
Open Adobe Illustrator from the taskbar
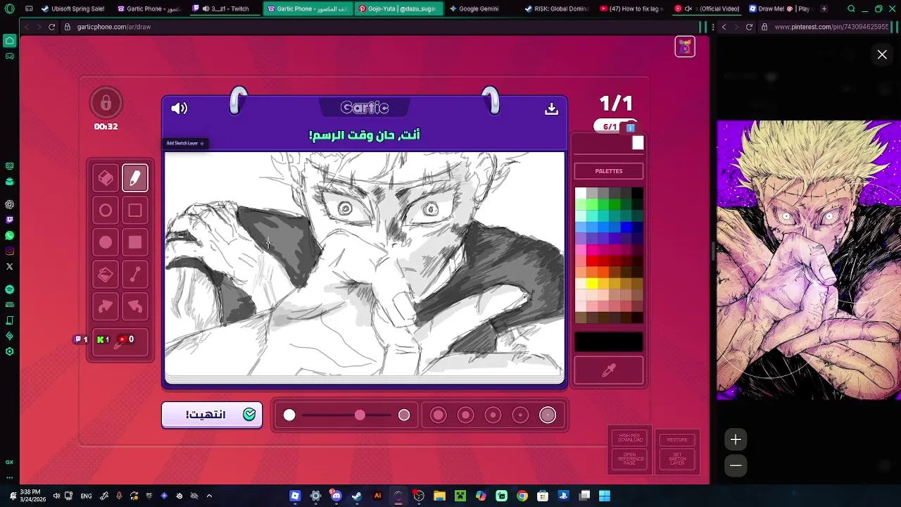(x=377, y=496)
